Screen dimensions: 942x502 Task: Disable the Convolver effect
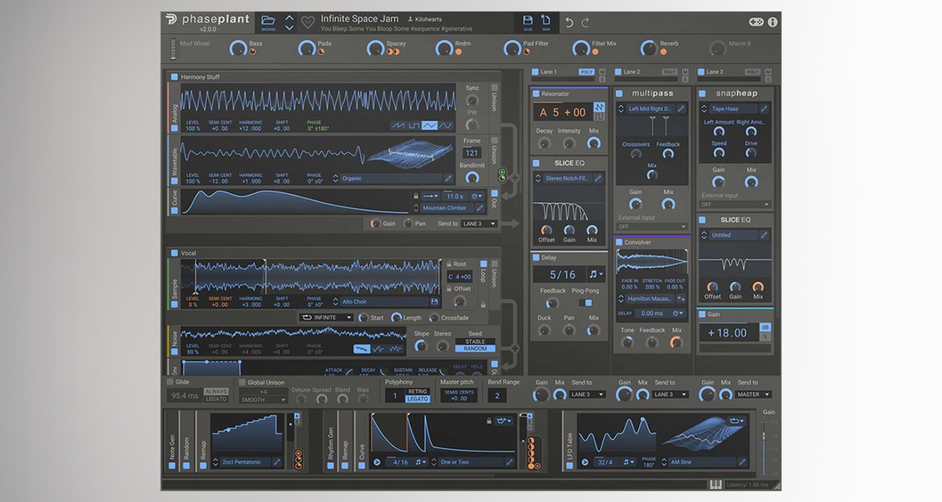[619, 242]
